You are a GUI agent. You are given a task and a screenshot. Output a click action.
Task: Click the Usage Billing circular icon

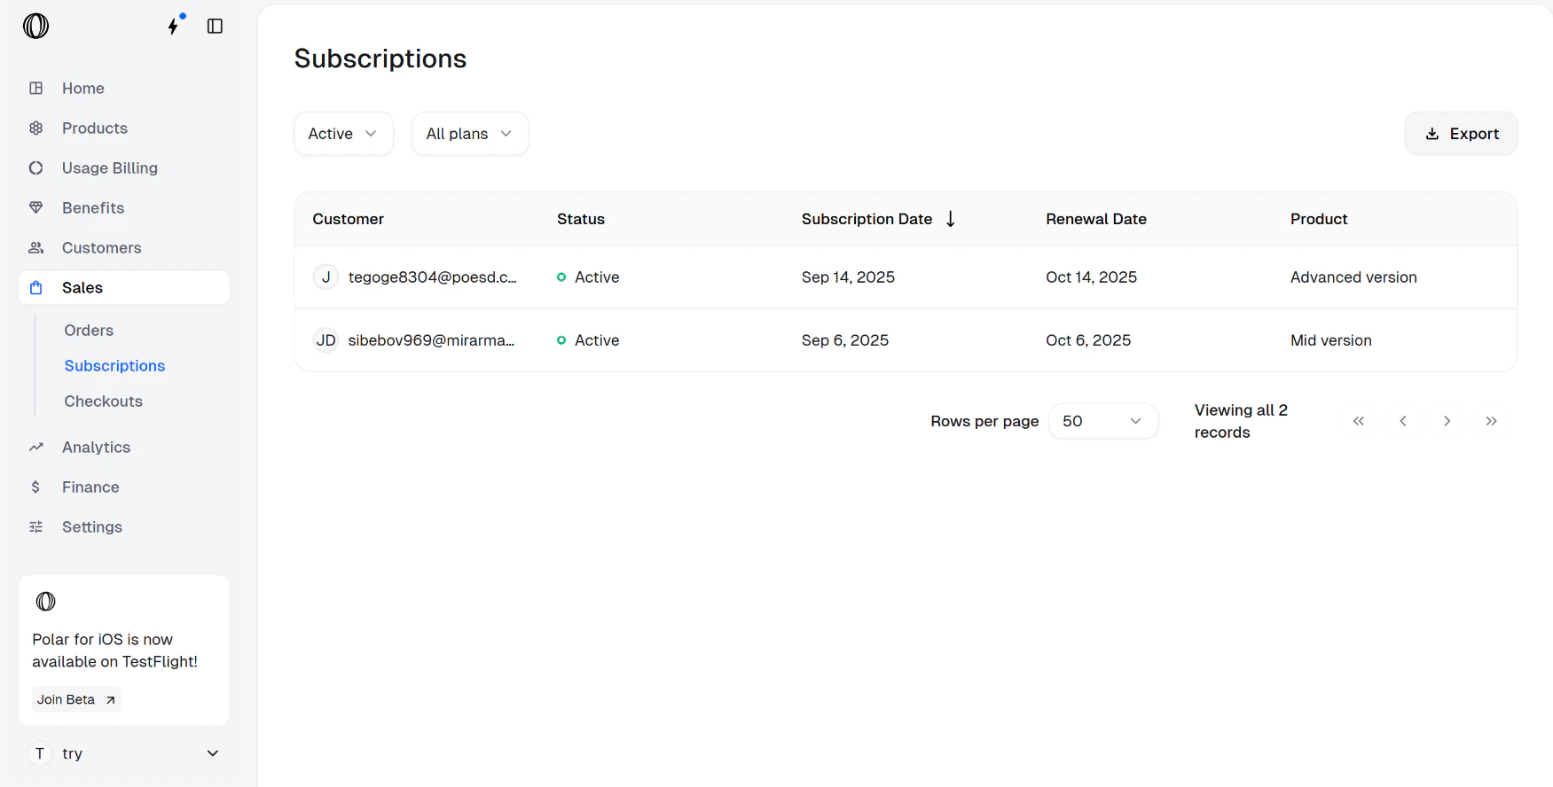point(36,168)
